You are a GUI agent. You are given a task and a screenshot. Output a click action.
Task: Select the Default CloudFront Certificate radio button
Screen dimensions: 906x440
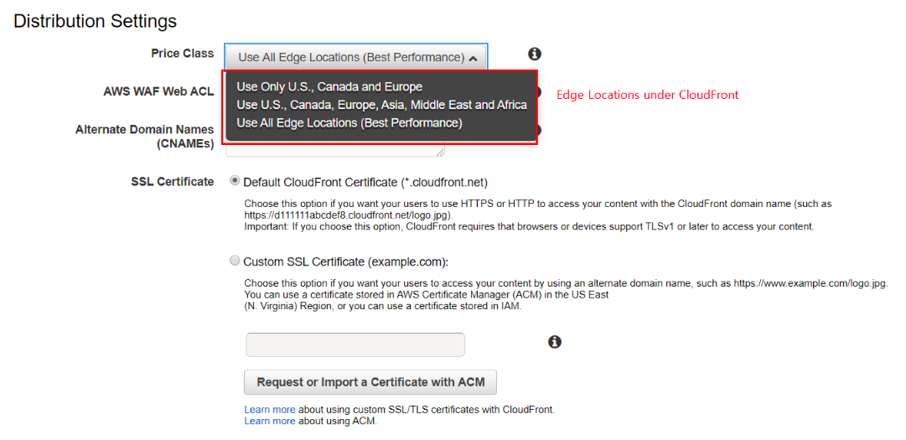click(235, 181)
